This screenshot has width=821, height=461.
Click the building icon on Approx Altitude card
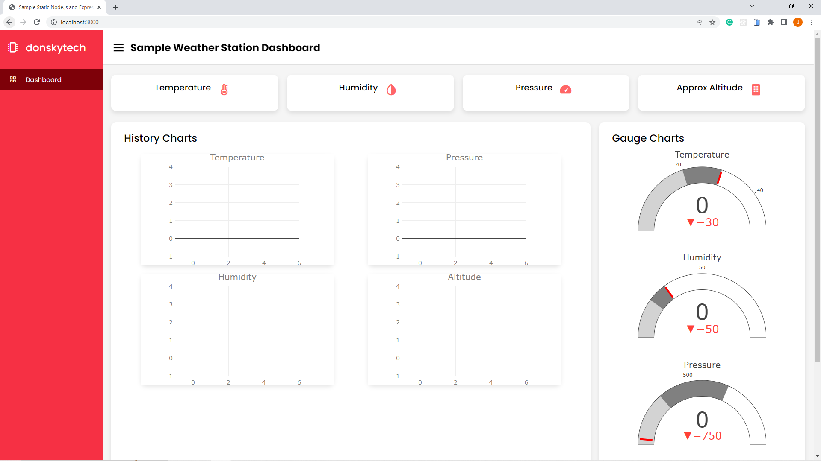pyautogui.click(x=756, y=89)
